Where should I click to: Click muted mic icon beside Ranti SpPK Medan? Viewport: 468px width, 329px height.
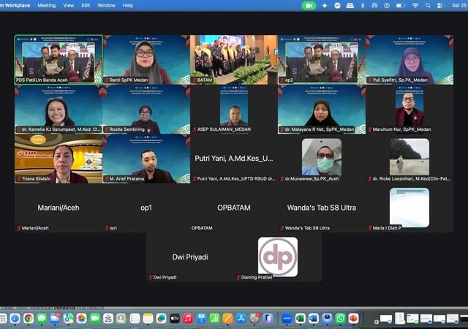coord(107,80)
